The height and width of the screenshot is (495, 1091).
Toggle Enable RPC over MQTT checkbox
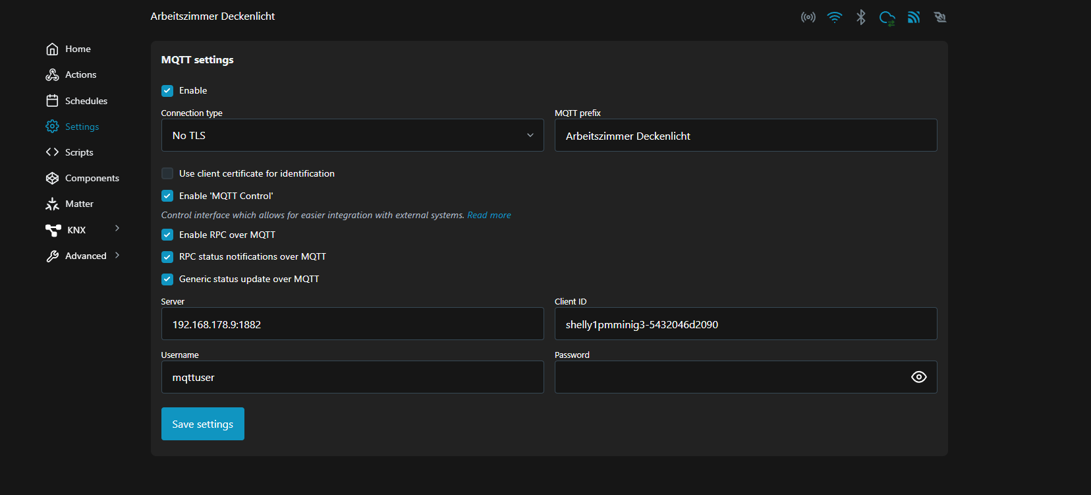(167, 235)
